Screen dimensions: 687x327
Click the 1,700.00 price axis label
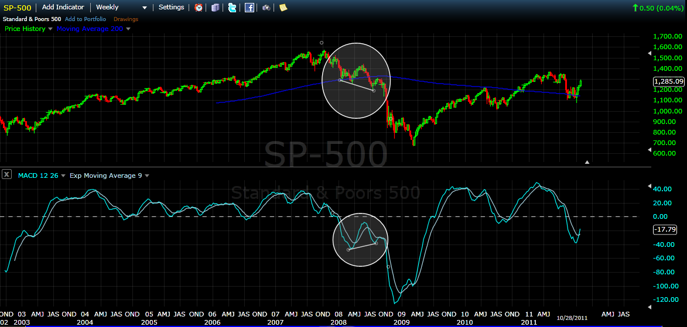pos(668,36)
